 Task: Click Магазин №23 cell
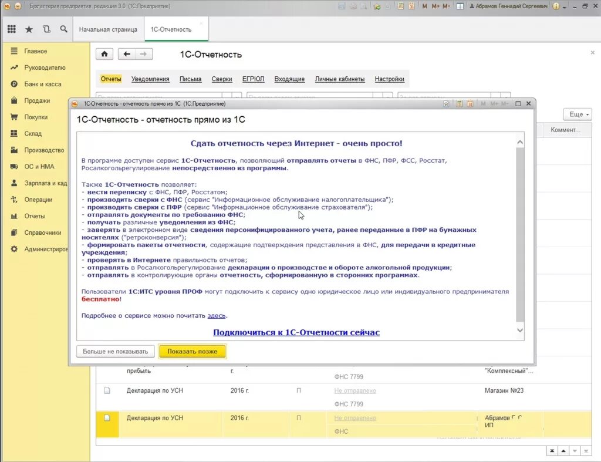pos(504,391)
